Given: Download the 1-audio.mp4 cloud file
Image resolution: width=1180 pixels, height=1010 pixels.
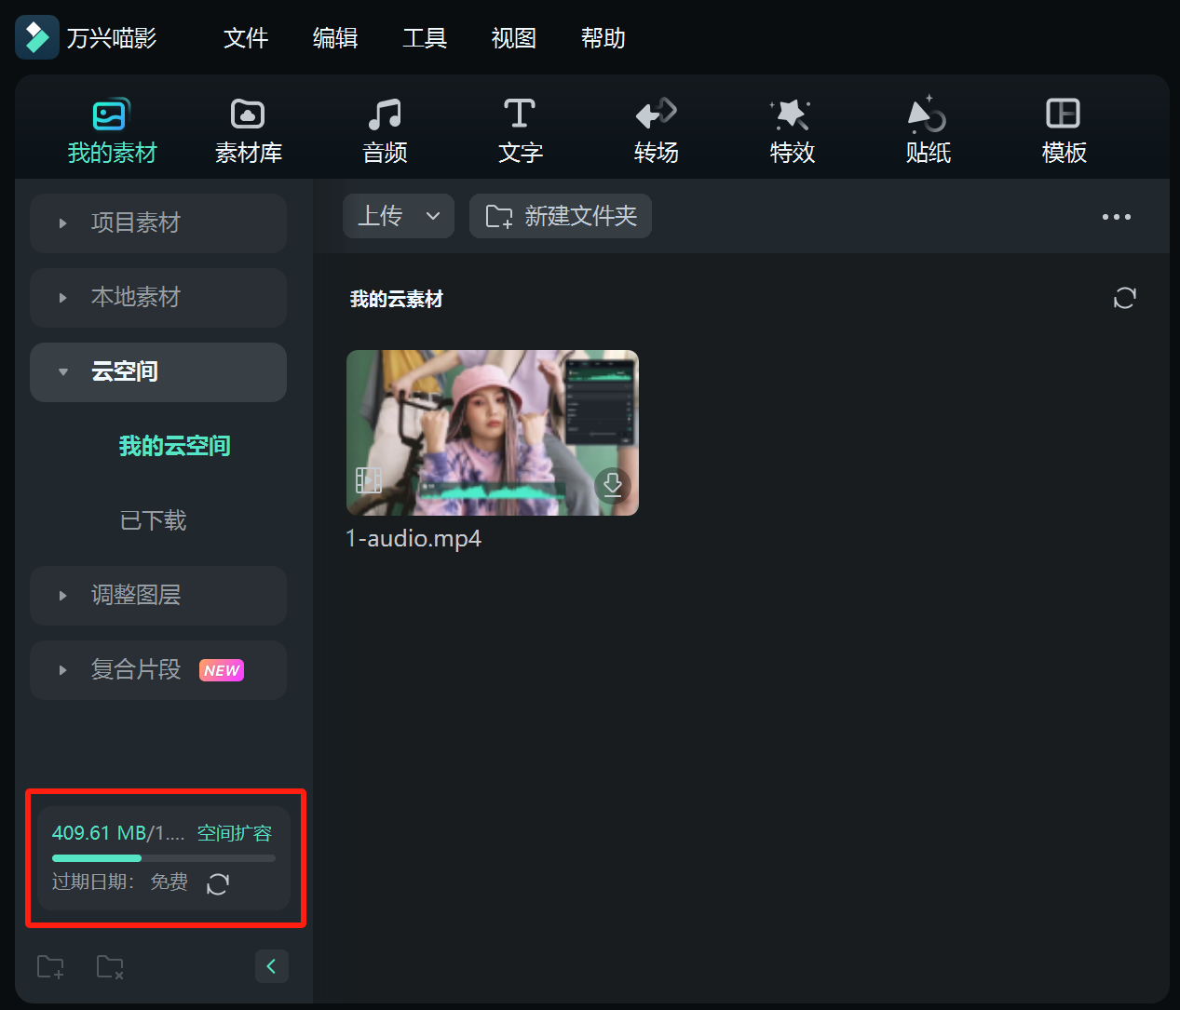Looking at the screenshot, I should (x=613, y=485).
